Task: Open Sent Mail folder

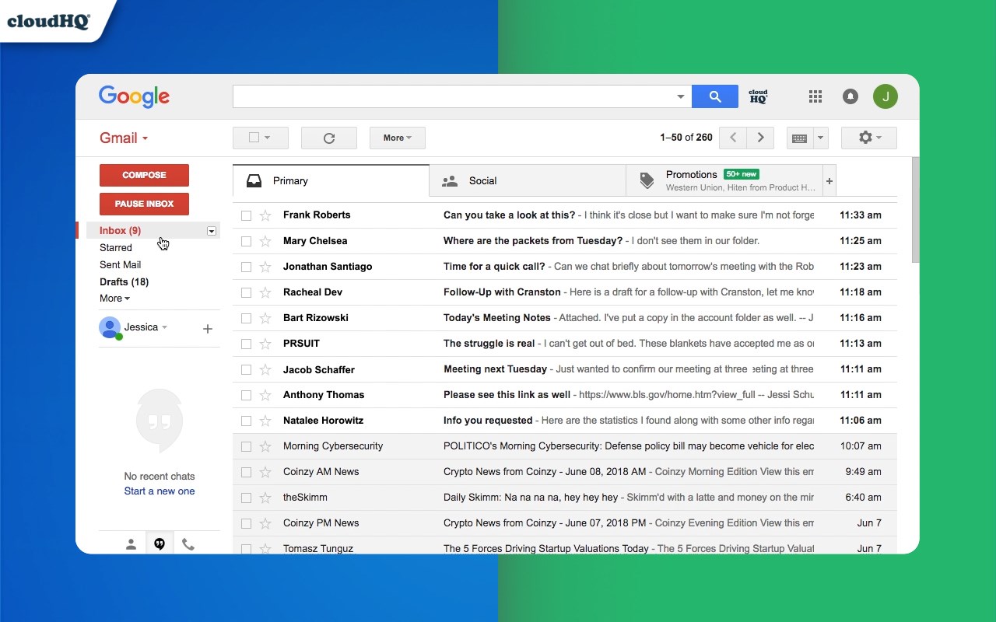Action: coord(121,265)
